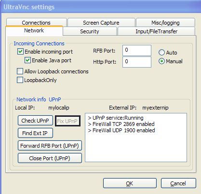Switch to the Screen Capture tab
This screenshot has height=194, width=201.
point(101,22)
